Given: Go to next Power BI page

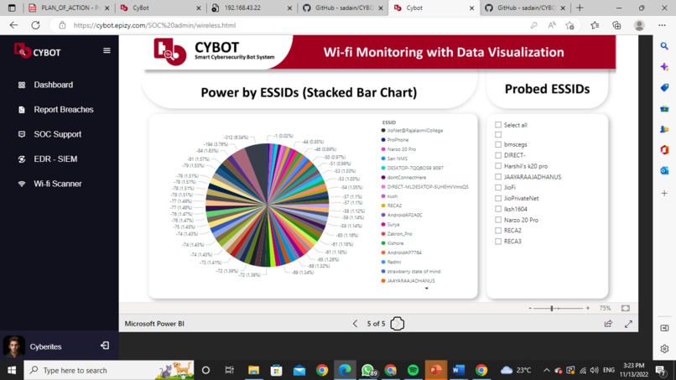Looking at the screenshot, I should 397,324.
